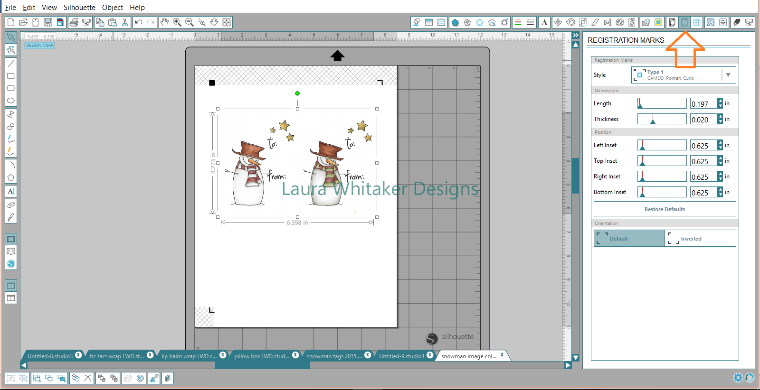The width and height of the screenshot is (760, 390).
Task: Click the horizontal scrollbar right arrow
Action: [x=568, y=365]
